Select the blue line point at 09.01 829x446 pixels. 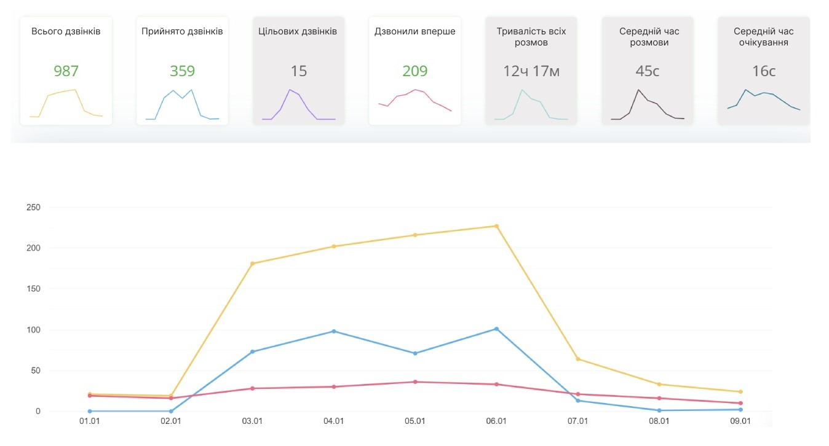740,409
